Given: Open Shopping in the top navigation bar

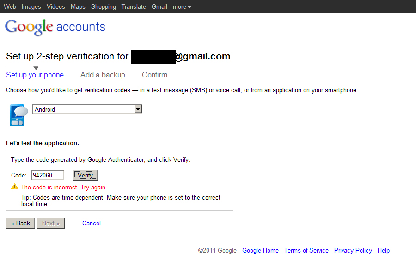Looking at the screenshot, I should pyautogui.click(x=104, y=6).
